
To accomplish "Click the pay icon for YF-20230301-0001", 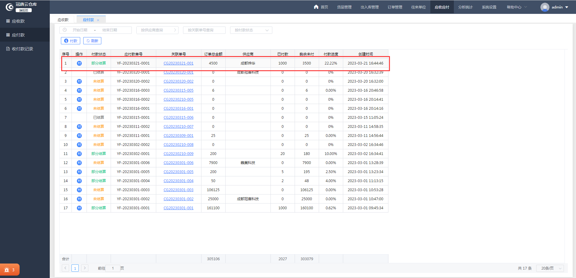I will point(79,208).
